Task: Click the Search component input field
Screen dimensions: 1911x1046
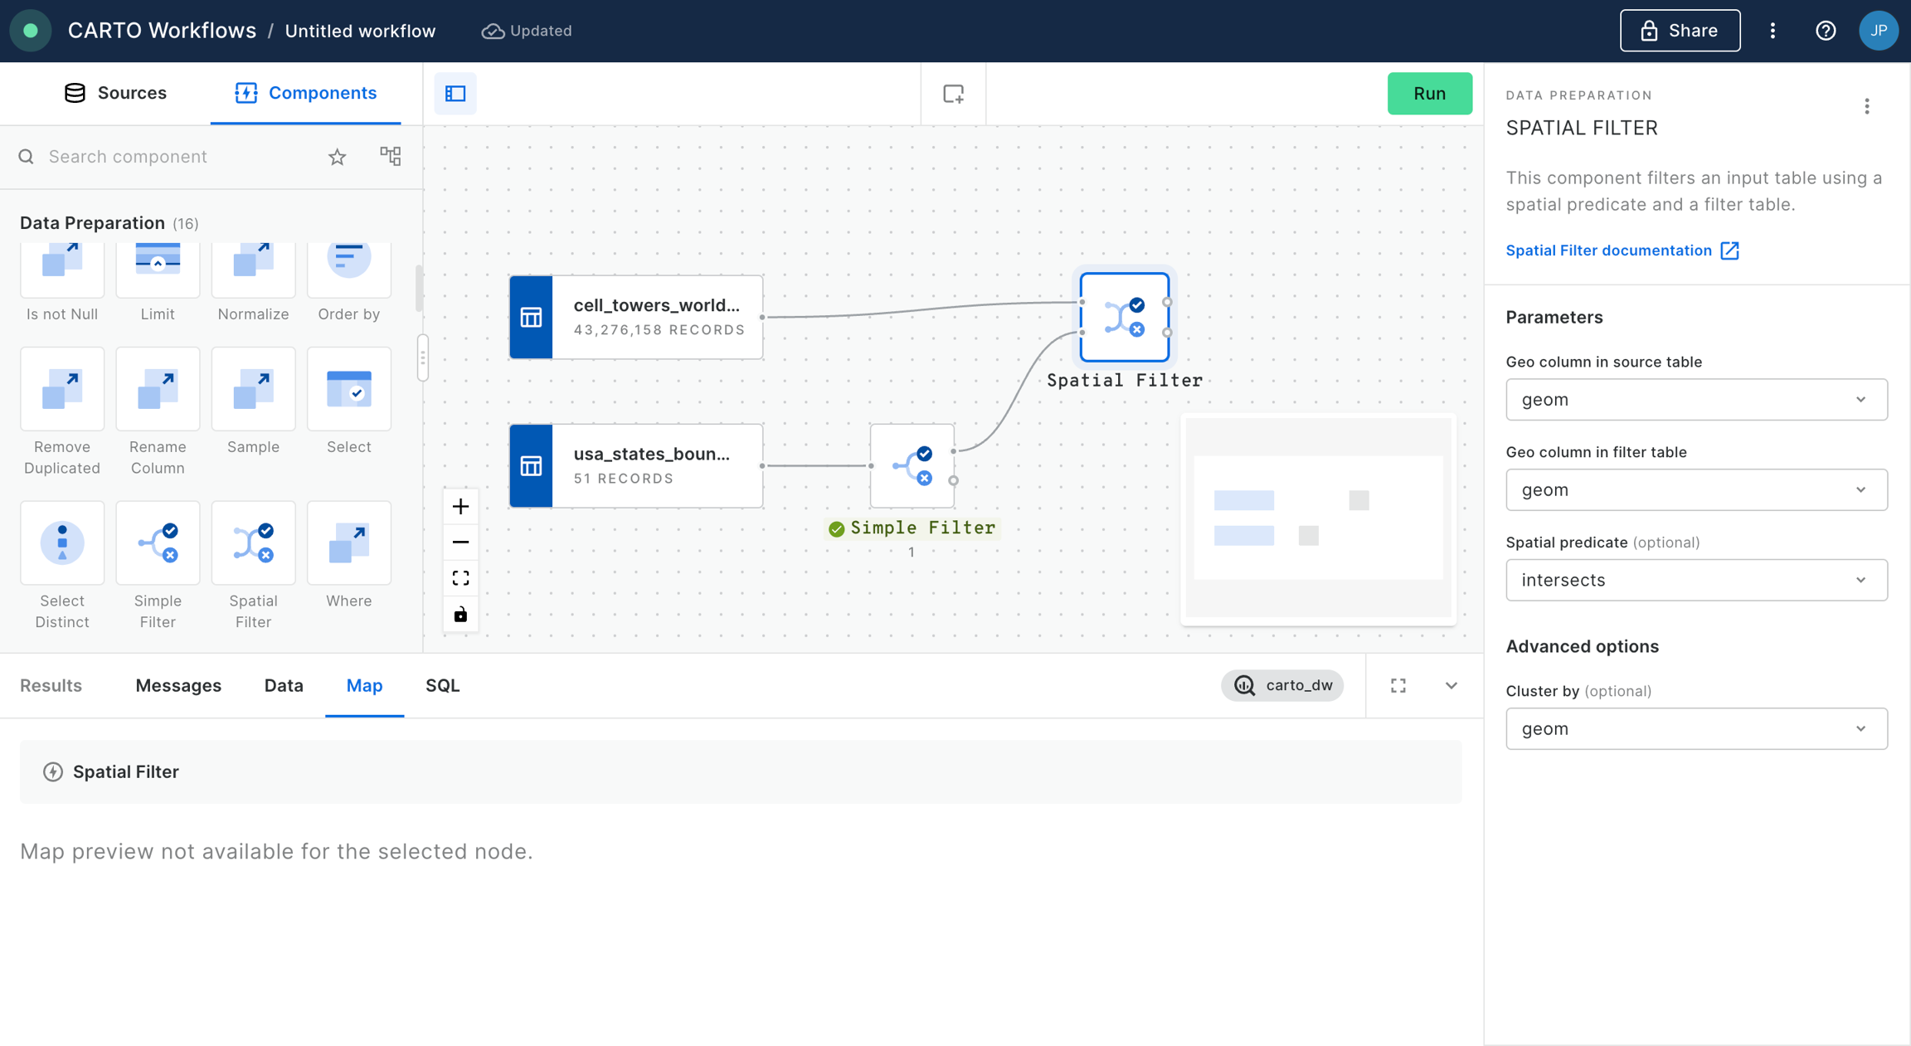Action: tap(174, 157)
